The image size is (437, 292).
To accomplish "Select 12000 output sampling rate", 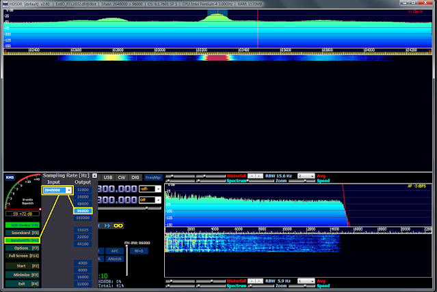I will tap(83, 190).
